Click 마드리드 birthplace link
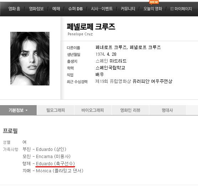 pos(118,61)
